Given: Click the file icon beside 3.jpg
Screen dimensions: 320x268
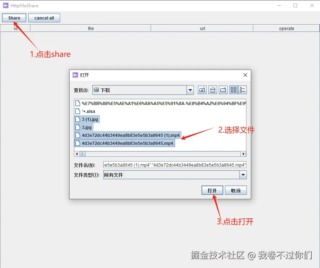Looking at the screenshot, I should 78,127.
